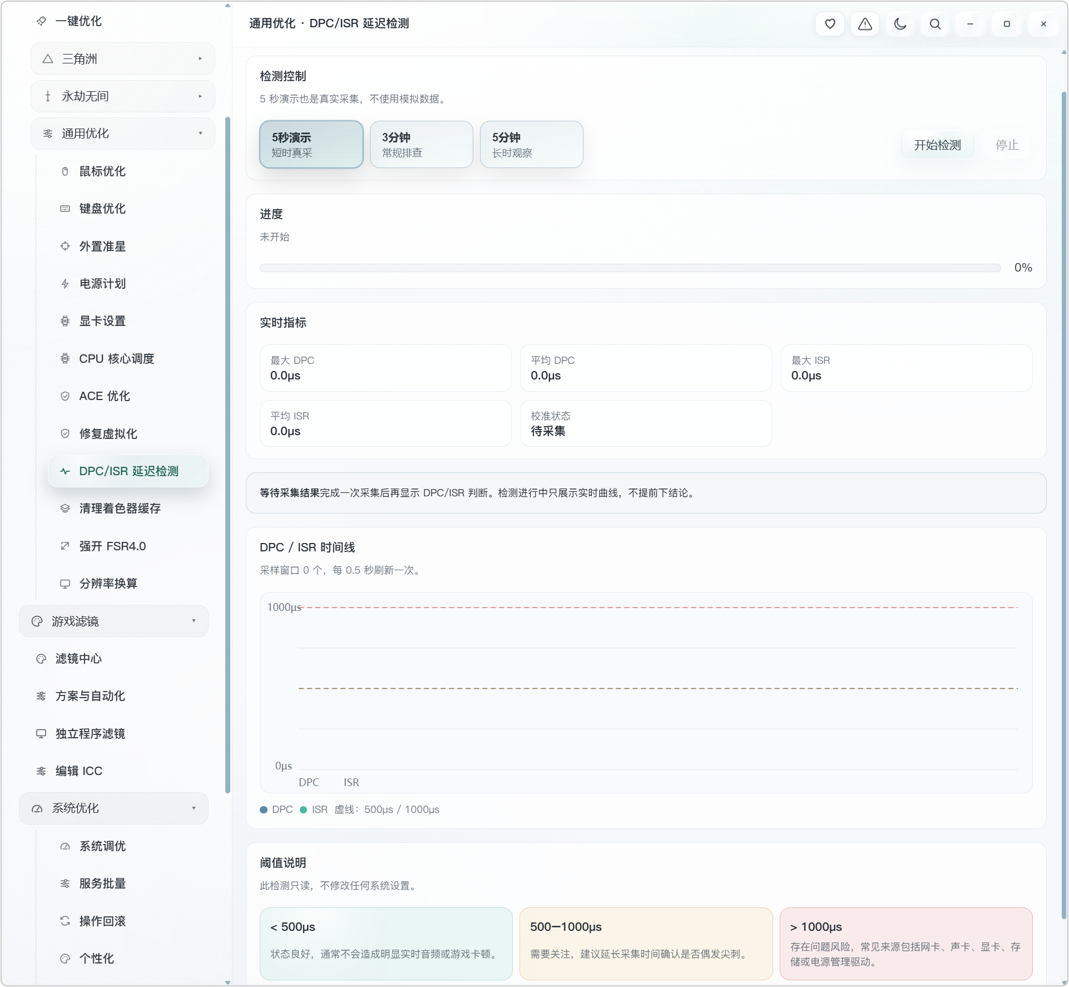This screenshot has width=1069, height=987.
Task: Click the 平均 ISR 0.0μs metric card
Action: tap(385, 423)
